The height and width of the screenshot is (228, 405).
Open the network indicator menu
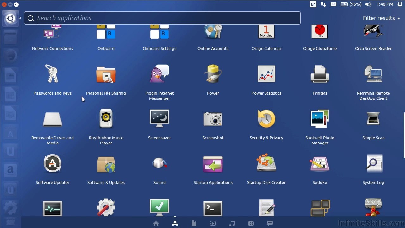[x=323, y=4]
